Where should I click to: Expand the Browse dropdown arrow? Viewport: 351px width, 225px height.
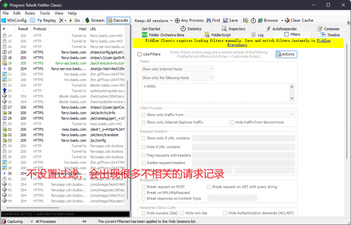(282, 21)
